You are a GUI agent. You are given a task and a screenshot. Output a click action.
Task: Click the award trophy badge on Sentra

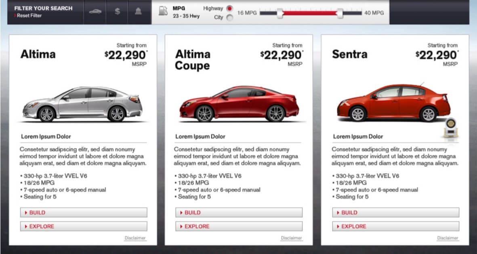[x=450, y=127]
